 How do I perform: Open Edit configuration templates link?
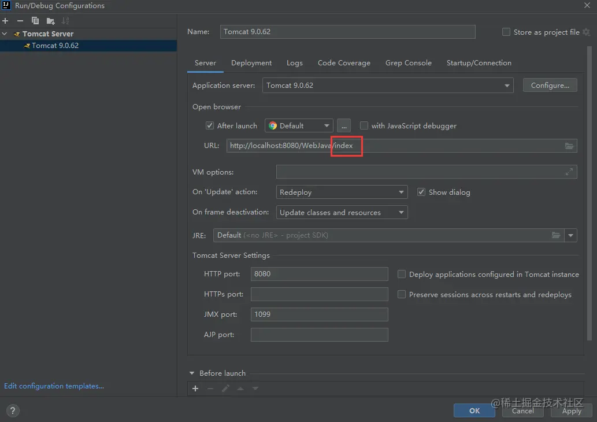[54, 386]
